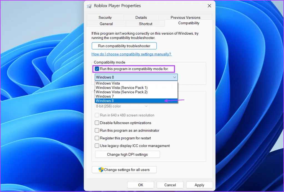
Task: Select the highlighted Windows 8 option
Action: (105, 101)
